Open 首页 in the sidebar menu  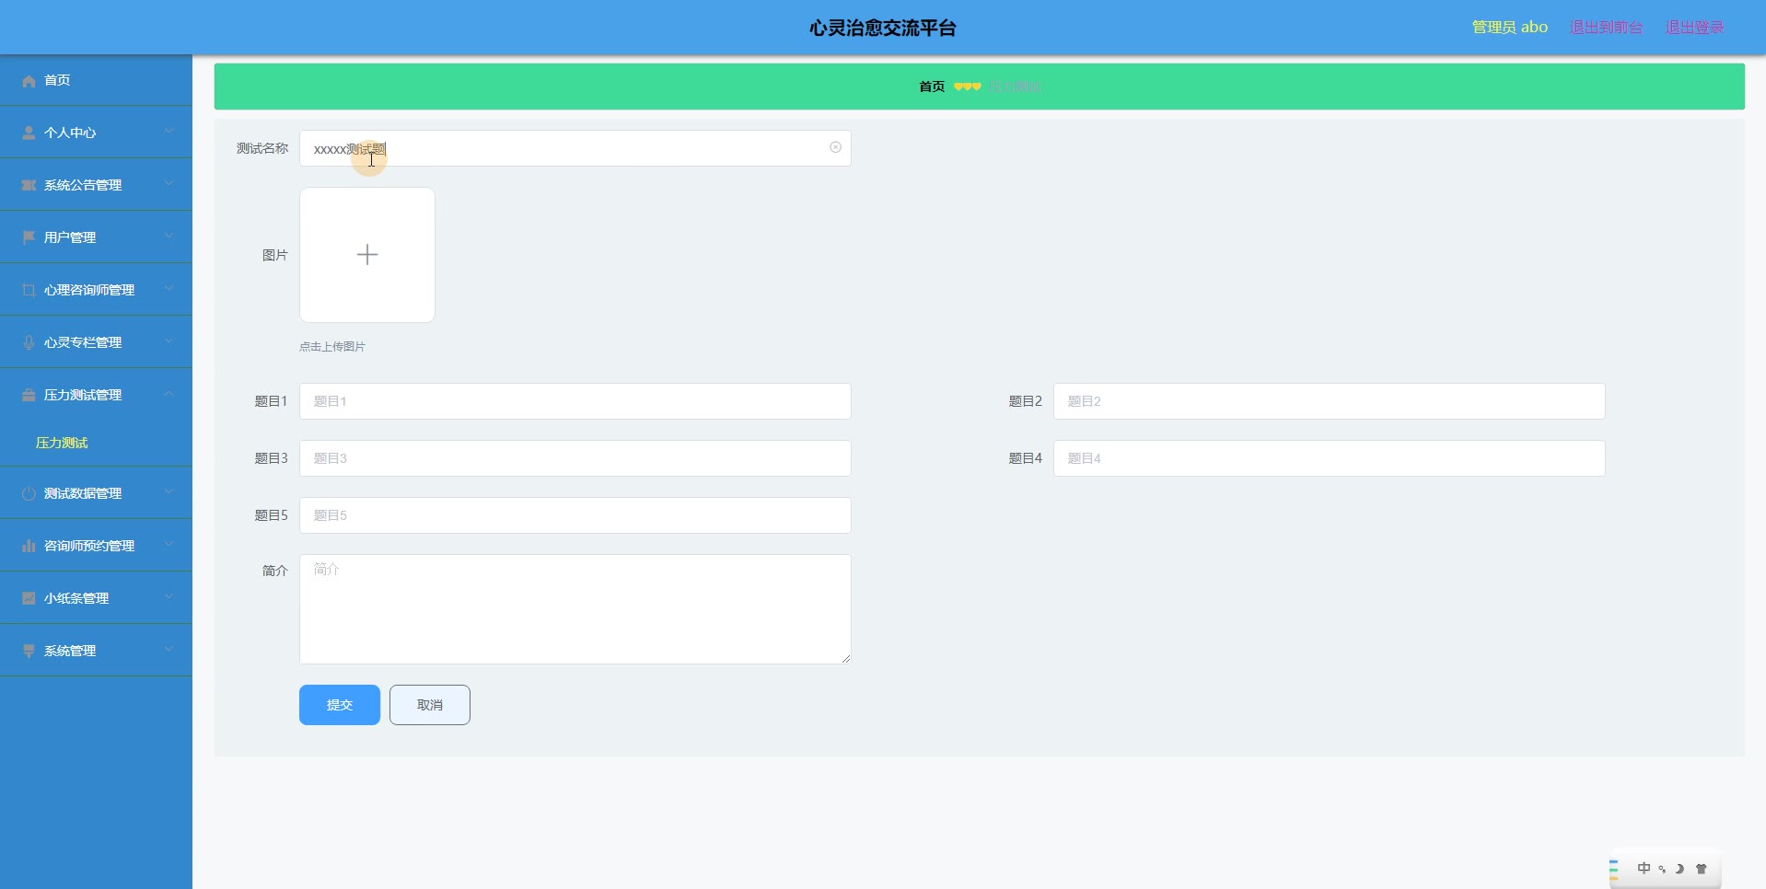click(96, 80)
